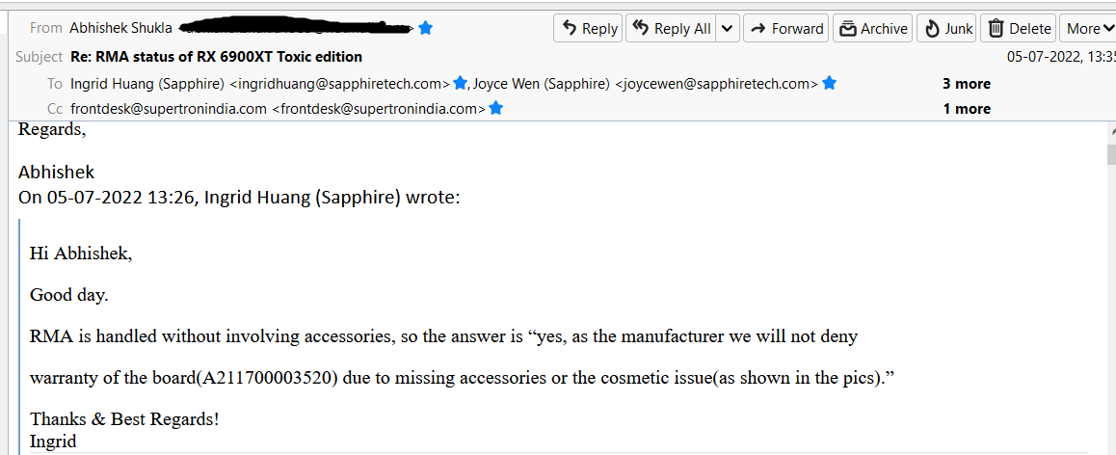The image size is (1116, 455).
Task: Click the email subject line text
Action: click(217, 57)
